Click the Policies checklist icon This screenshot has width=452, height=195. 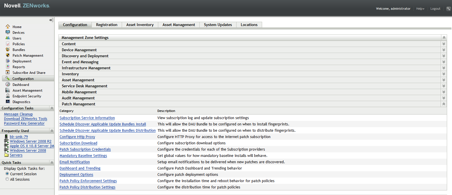point(8,44)
